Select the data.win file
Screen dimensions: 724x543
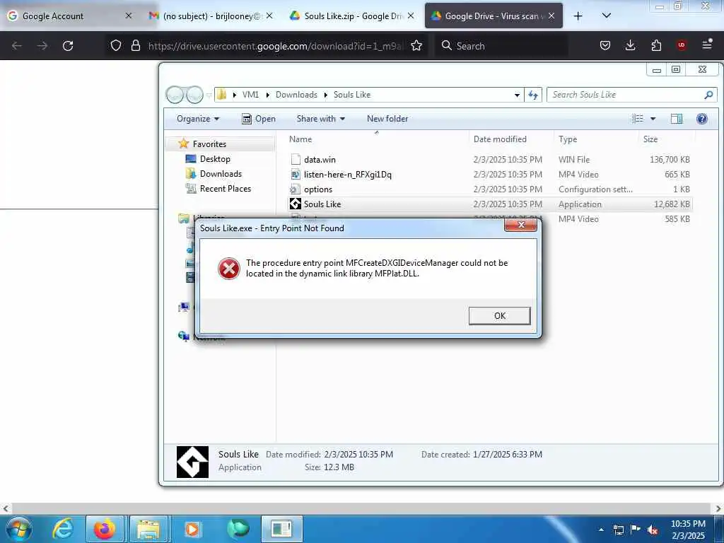(x=489, y=160)
